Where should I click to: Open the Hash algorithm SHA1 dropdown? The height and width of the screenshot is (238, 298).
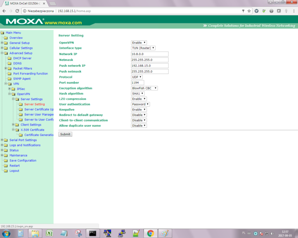point(138,93)
